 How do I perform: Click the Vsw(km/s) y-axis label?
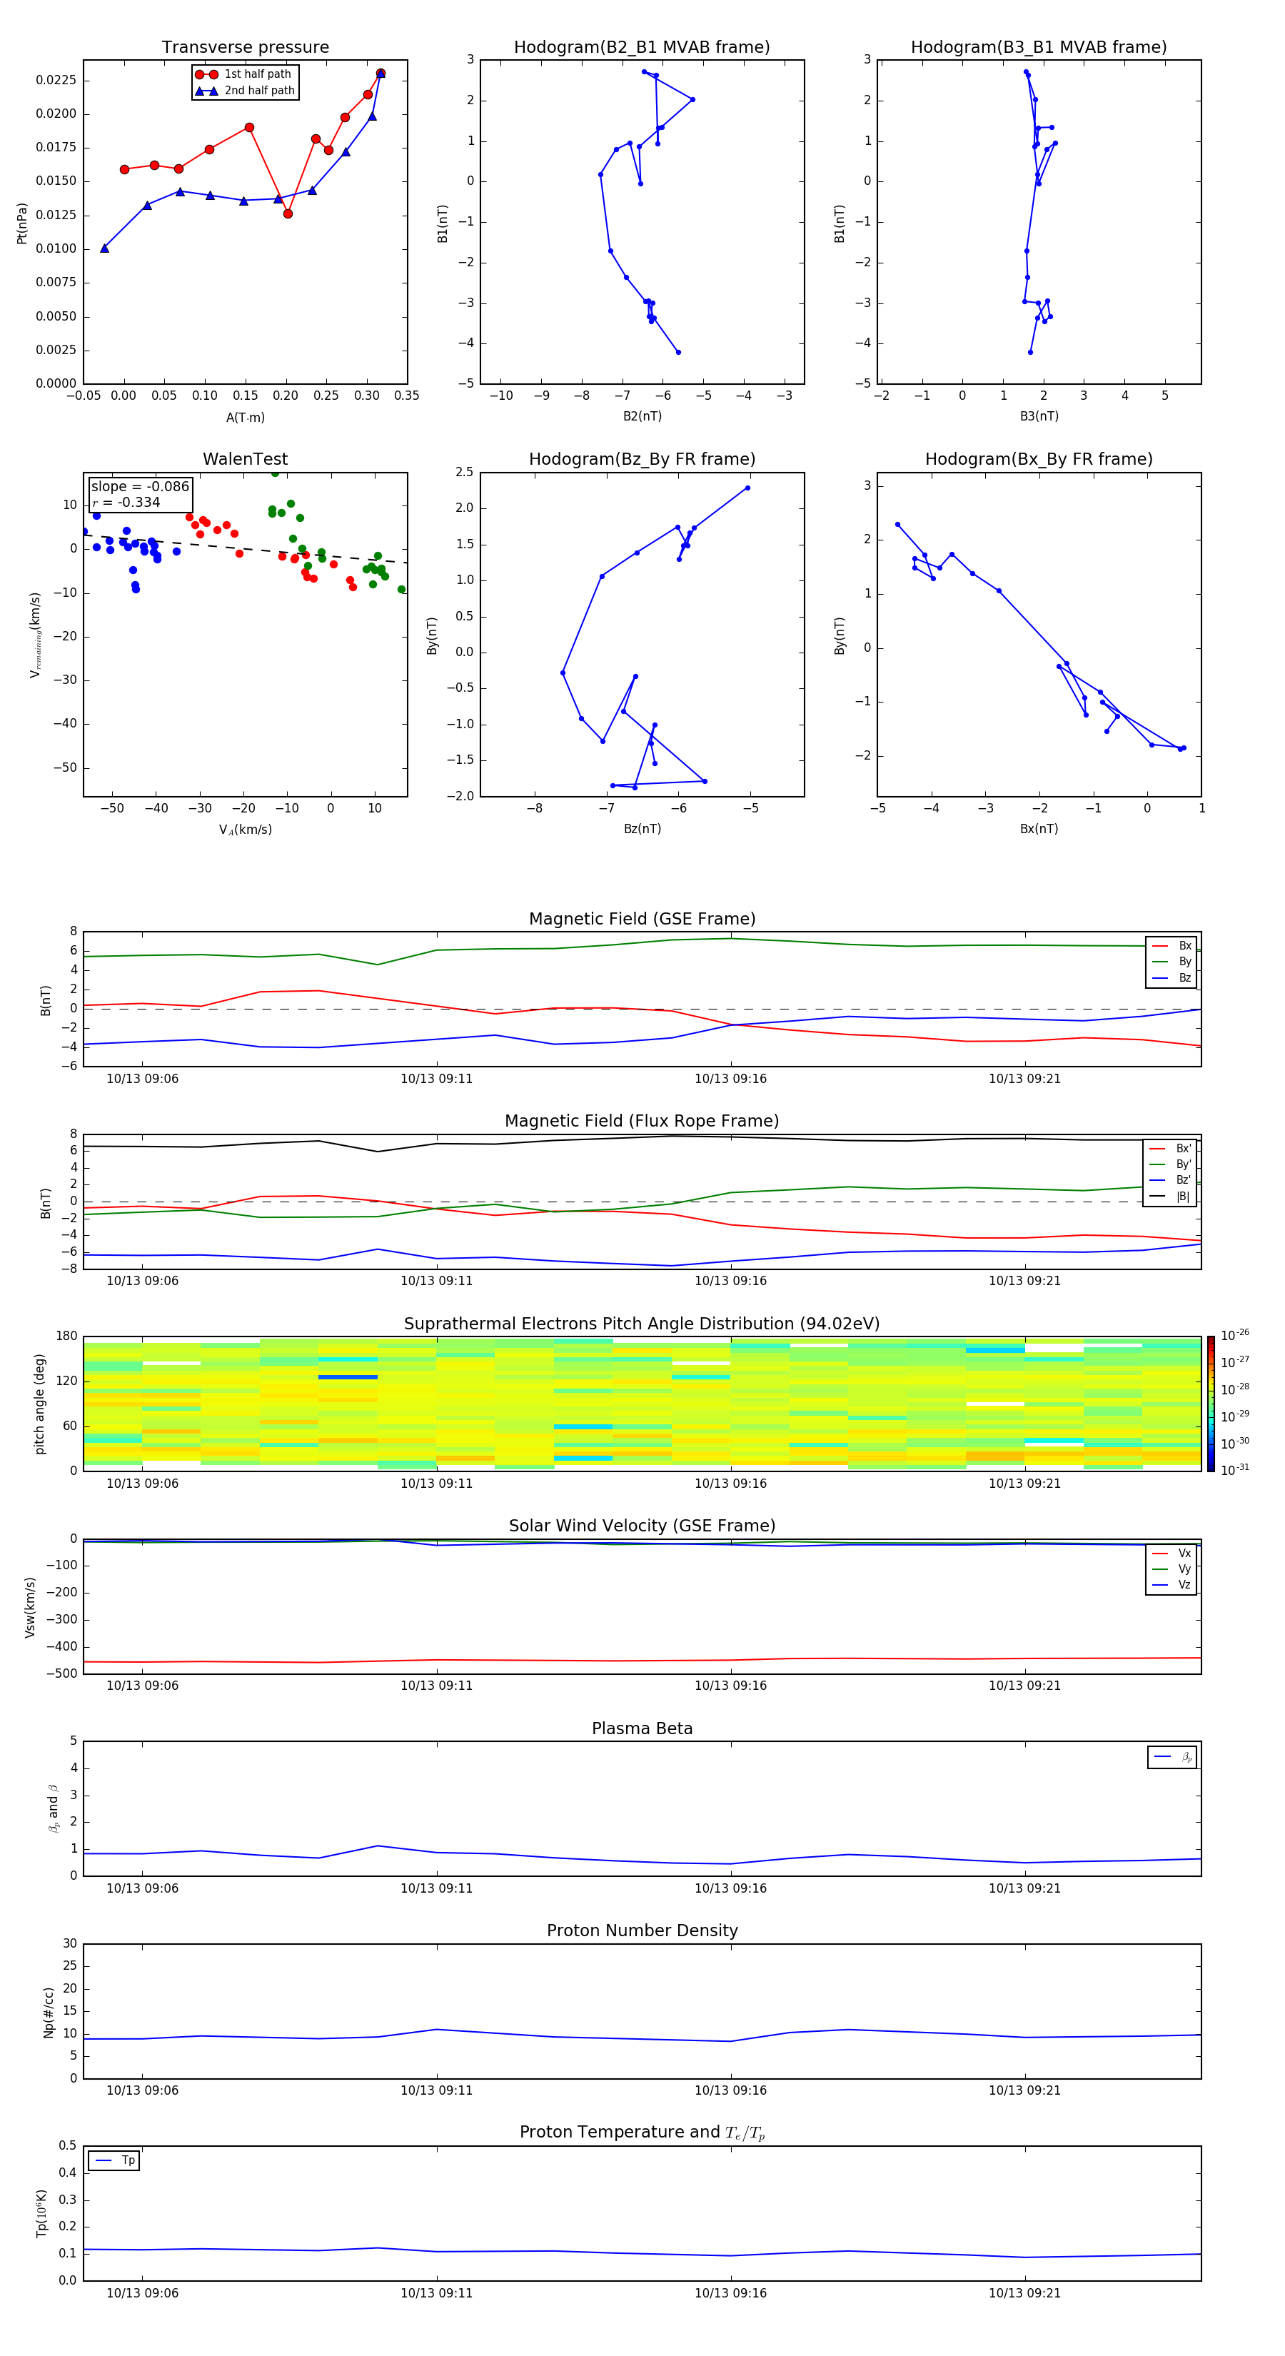[30, 1607]
